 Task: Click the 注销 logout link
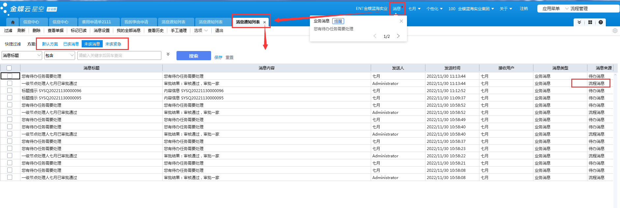point(524,9)
